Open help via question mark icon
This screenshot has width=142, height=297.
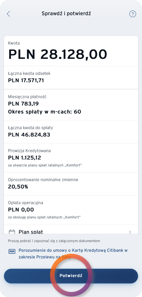point(132,14)
